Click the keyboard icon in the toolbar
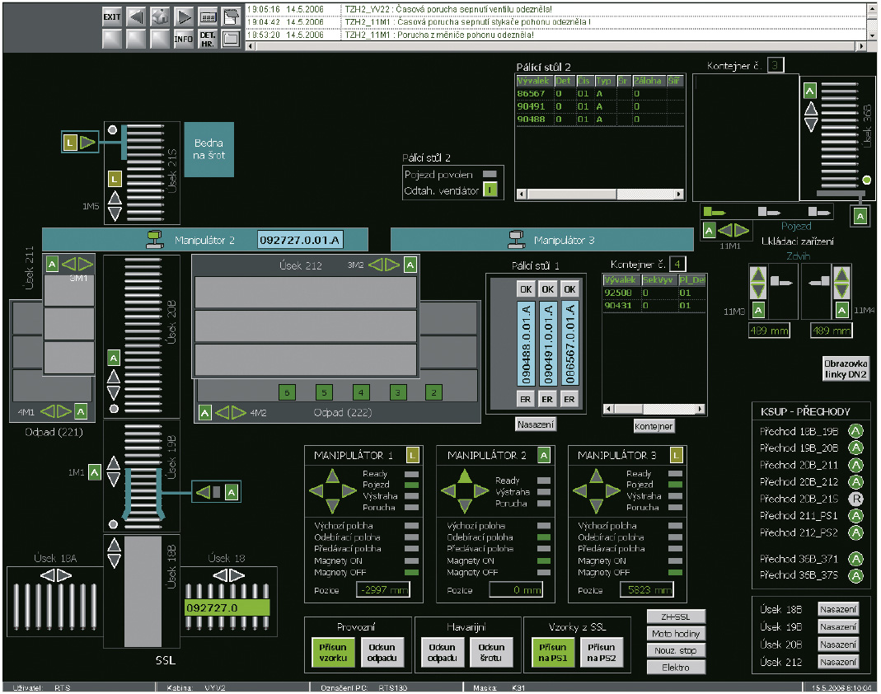The image size is (881, 694). point(208,17)
